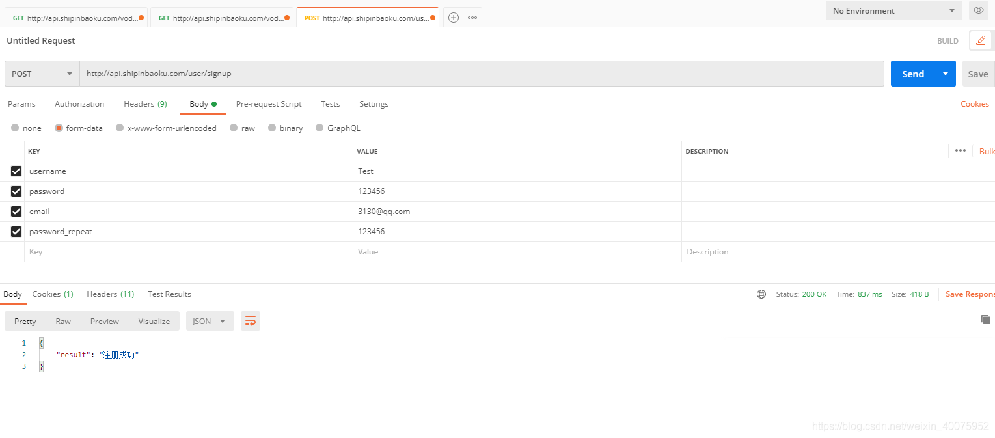
Task: Click the password_repeat key cell
Action: click(x=189, y=232)
